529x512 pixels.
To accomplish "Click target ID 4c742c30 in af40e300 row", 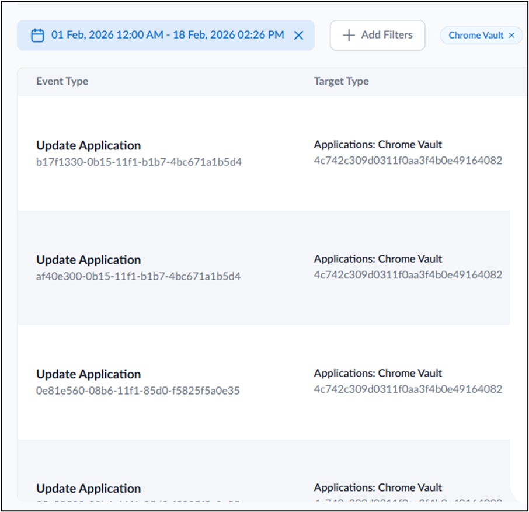I will click(408, 275).
